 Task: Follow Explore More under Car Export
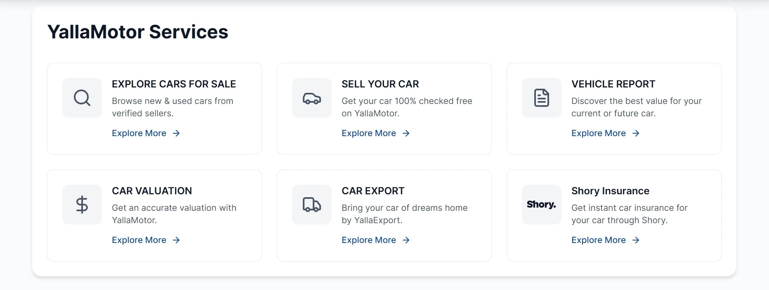point(369,240)
